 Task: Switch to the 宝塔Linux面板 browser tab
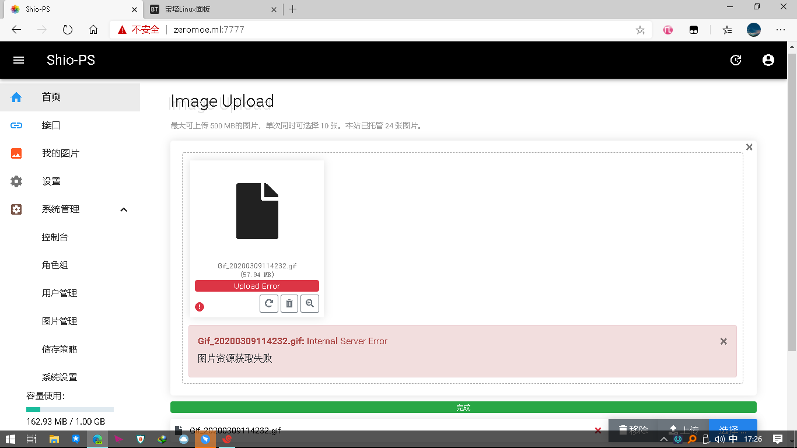click(213, 9)
